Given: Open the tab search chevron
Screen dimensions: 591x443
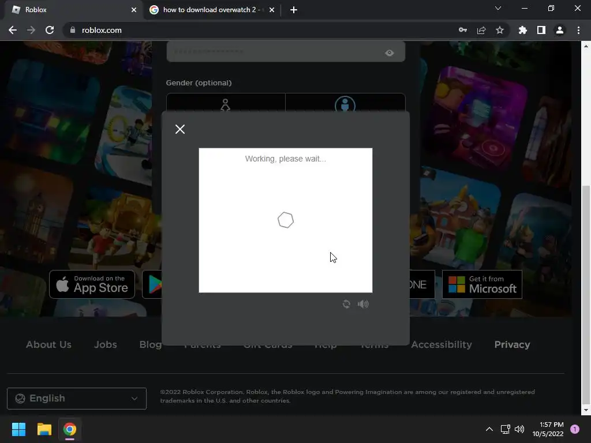Looking at the screenshot, I should tap(498, 8).
